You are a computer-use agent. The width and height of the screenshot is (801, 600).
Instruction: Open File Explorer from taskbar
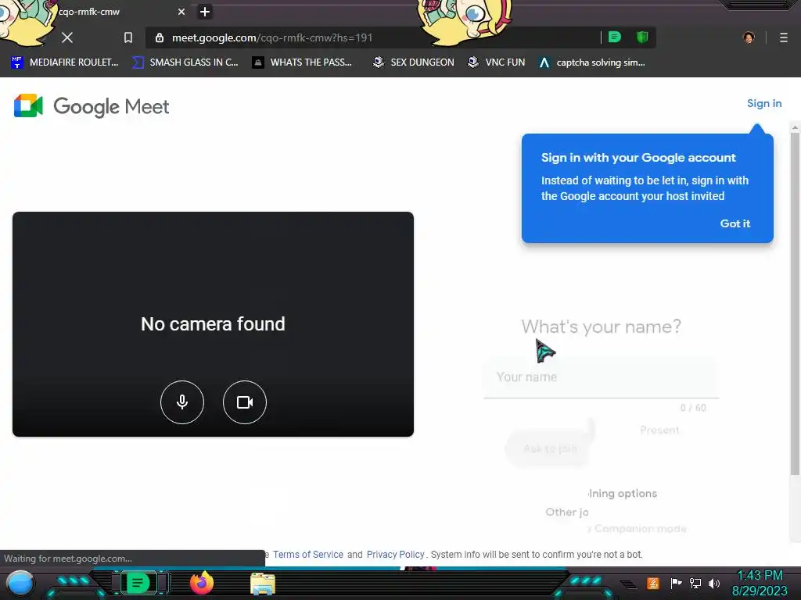[263, 584]
